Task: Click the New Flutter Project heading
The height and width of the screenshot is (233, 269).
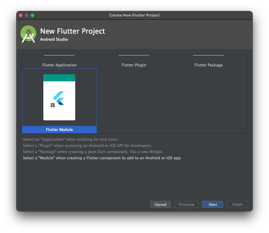Action: tap(73, 31)
